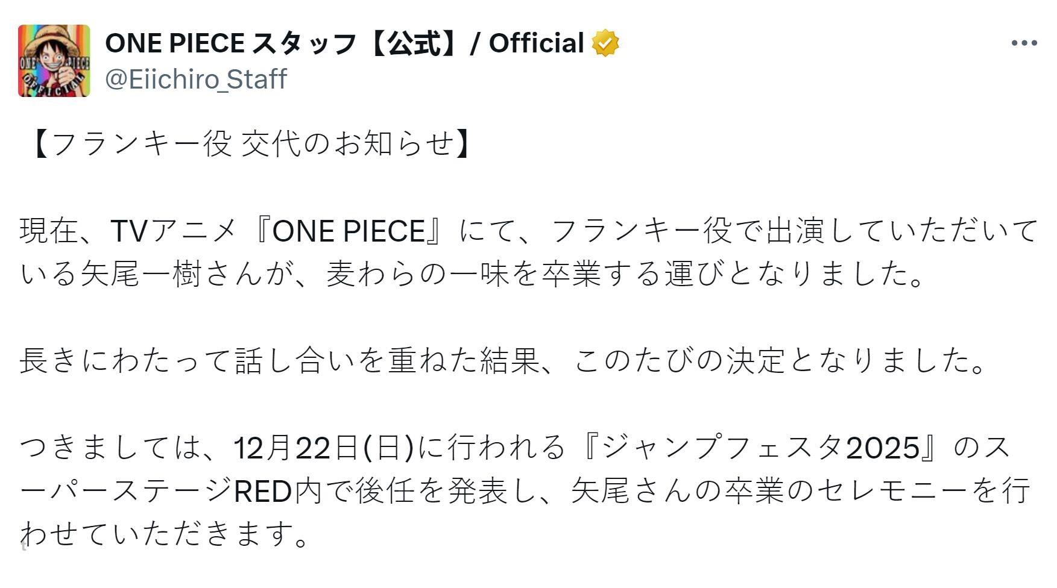This screenshot has height=588, width=1057.
Task: Click the date 12月22日(日) in the post
Action: [324, 448]
